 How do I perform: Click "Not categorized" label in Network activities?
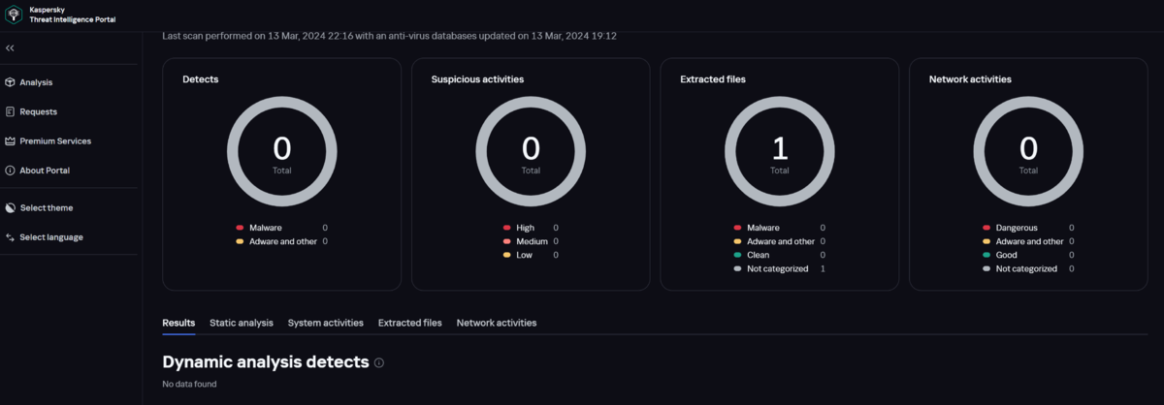(1026, 268)
